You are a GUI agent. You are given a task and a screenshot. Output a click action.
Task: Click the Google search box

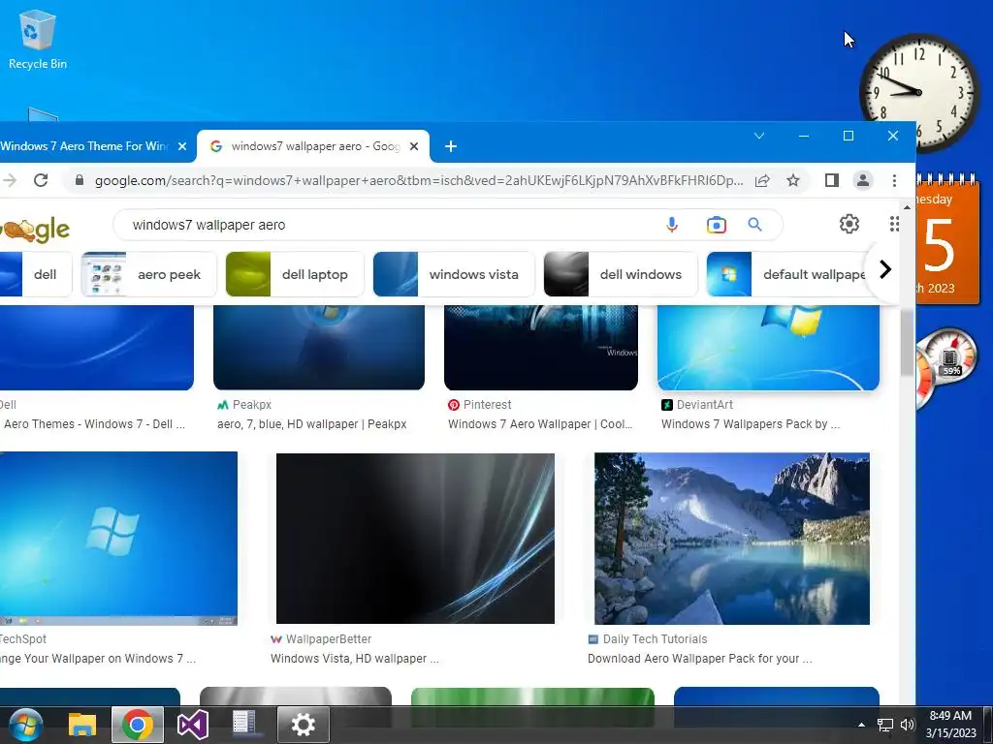tap(393, 225)
